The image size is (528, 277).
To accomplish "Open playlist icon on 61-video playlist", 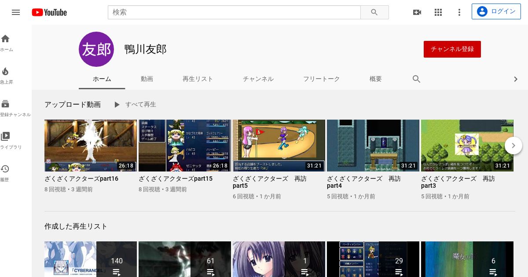I will [x=211, y=273].
